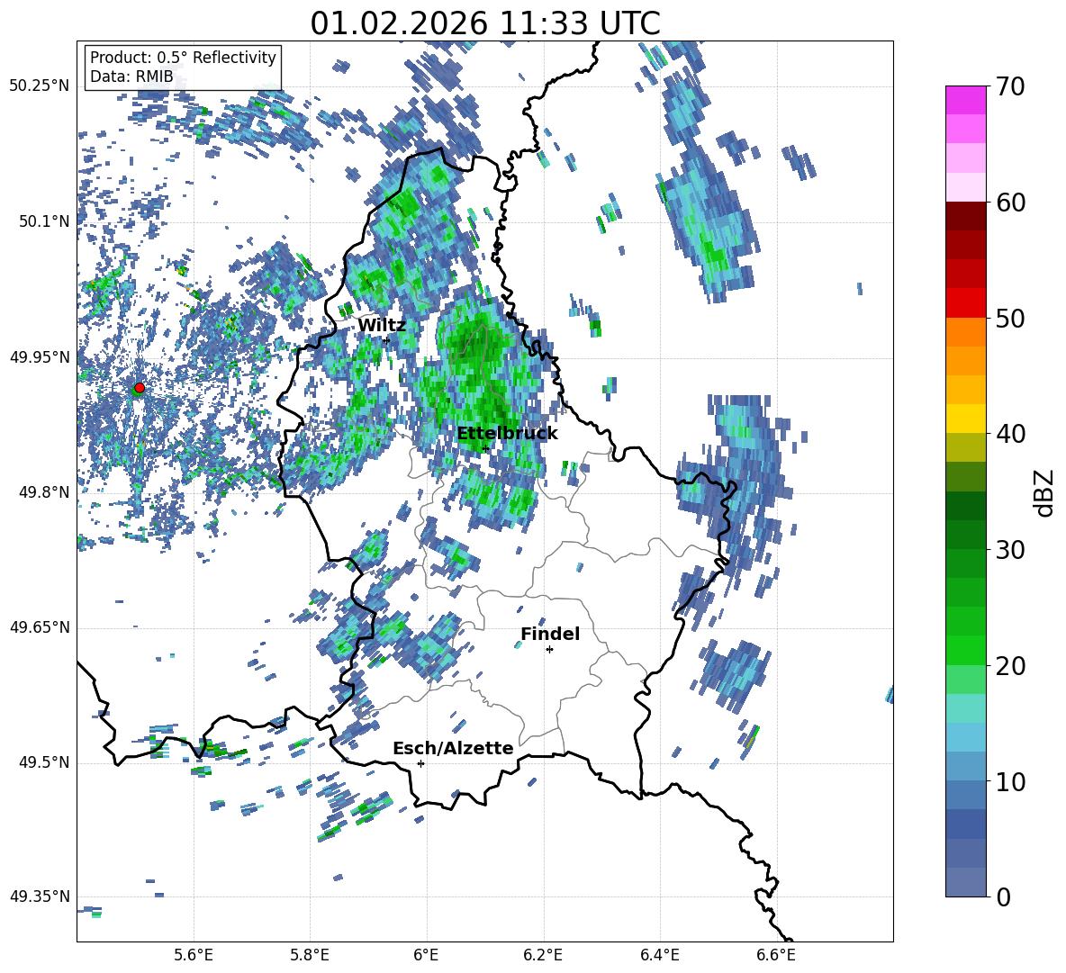
Task: Click the 6°E longitude label
Action: coord(426,955)
